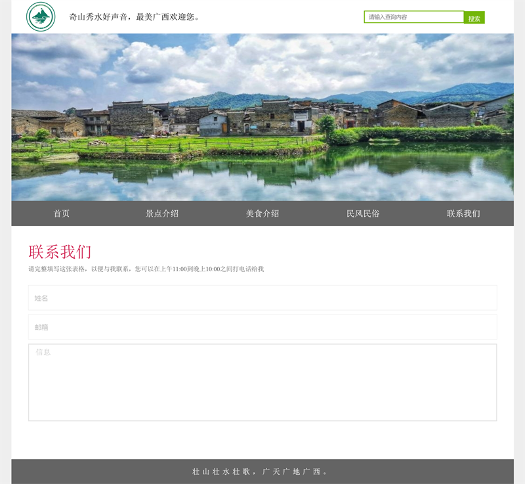The height and width of the screenshot is (484, 525).
Task: Click the green mountain logo icon
Action: [x=41, y=16]
